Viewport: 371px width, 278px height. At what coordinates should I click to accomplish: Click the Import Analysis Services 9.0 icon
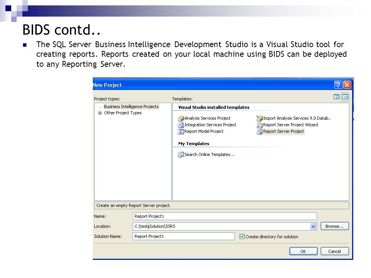click(260, 118)
